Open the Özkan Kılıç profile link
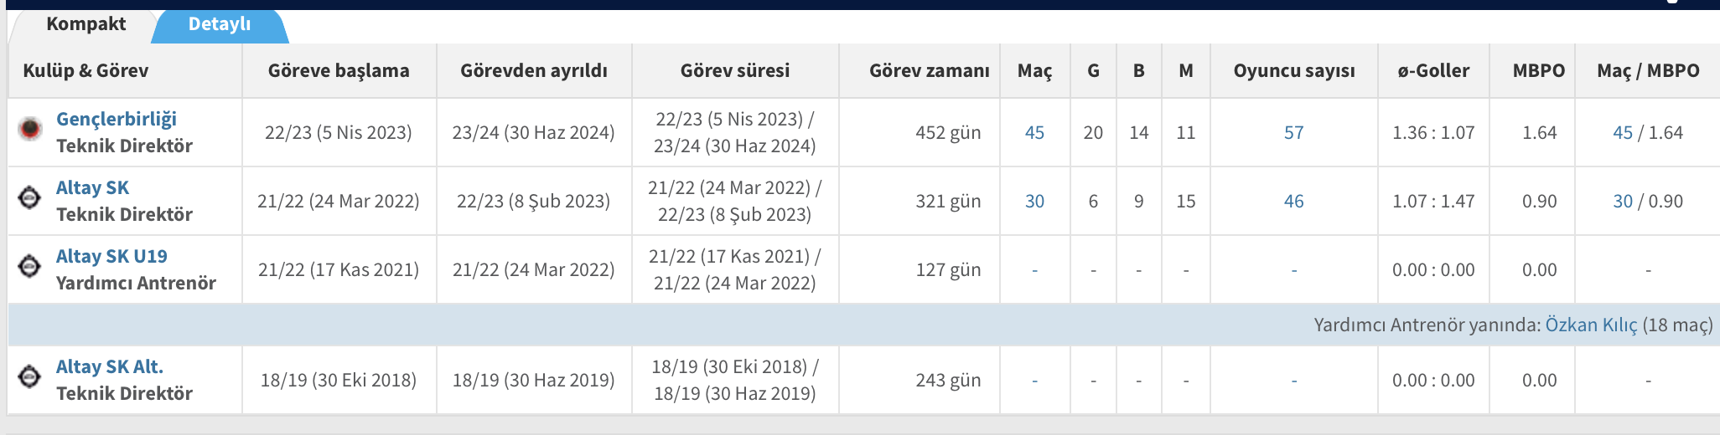This screenshot has width=1720, height=435. [x=1591, y=325]
